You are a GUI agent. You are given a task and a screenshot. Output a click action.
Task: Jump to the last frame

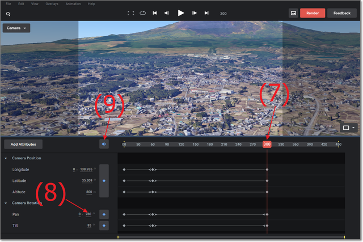(206, 12)
